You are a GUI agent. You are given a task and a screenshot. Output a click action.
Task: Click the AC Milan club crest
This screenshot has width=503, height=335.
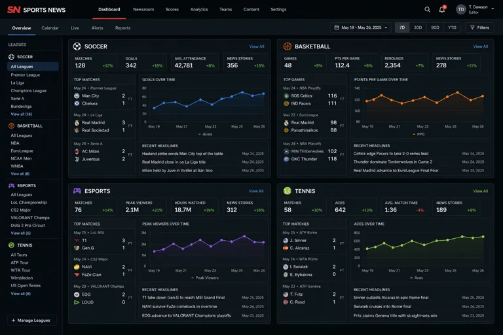[x=77, y=151]
